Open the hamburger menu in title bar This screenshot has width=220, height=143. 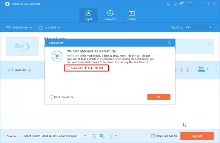[x=190, y=4]
